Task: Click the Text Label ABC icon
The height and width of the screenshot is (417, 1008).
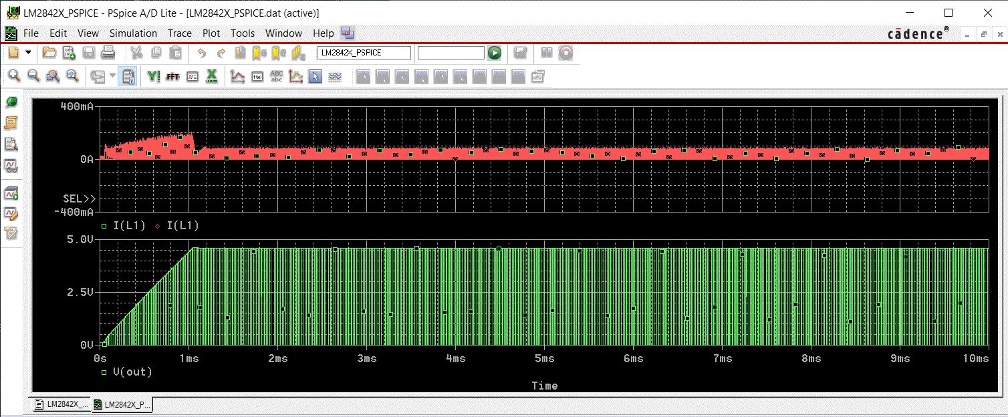Action: (x=276, y=77)
